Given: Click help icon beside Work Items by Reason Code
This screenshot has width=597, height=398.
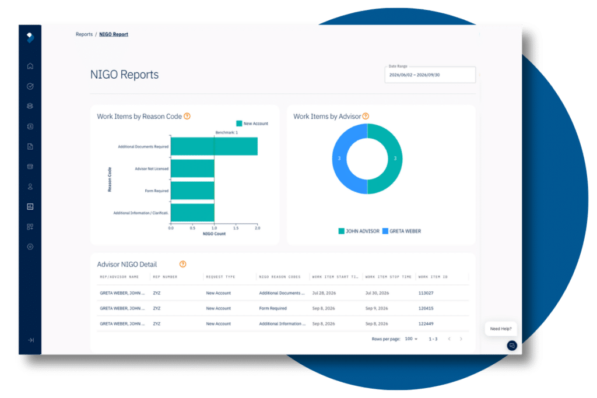Looking at the screenshot, I should [x=187, y=116].
